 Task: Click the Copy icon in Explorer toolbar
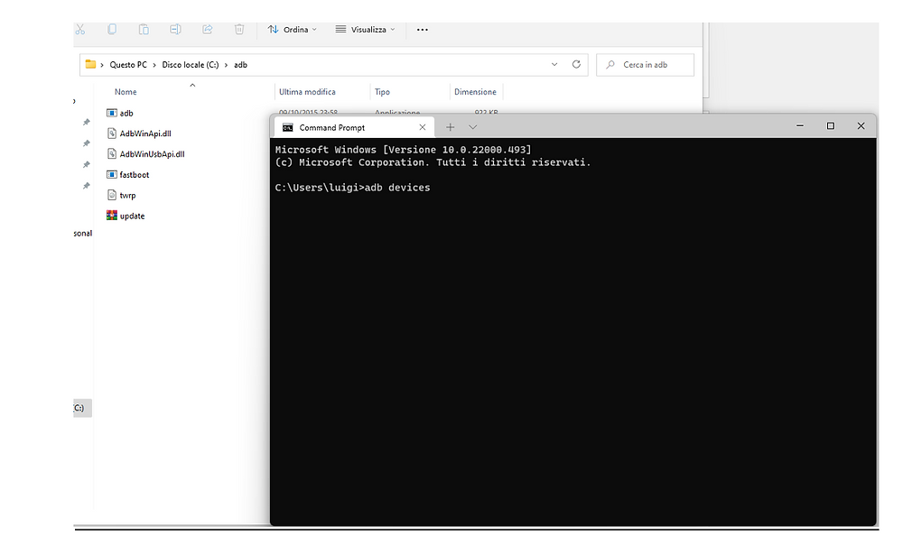(x=112, y=30)
